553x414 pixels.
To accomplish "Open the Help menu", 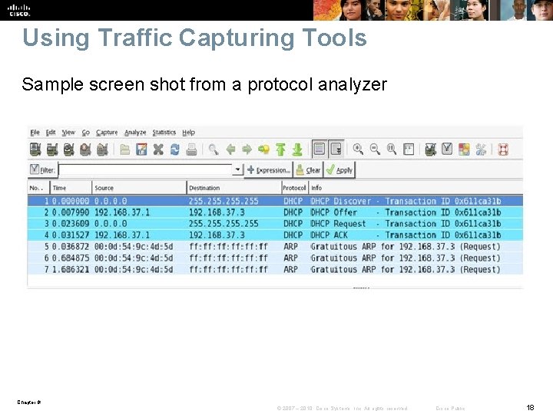I will point(189,133).
